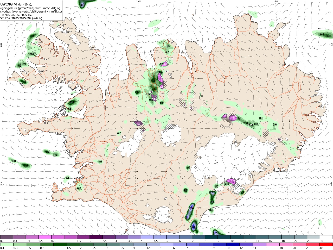This screenshot has height=250, width=333.
Task: Click the 3.0 precipitation value on the map
Action: (212, 202)
